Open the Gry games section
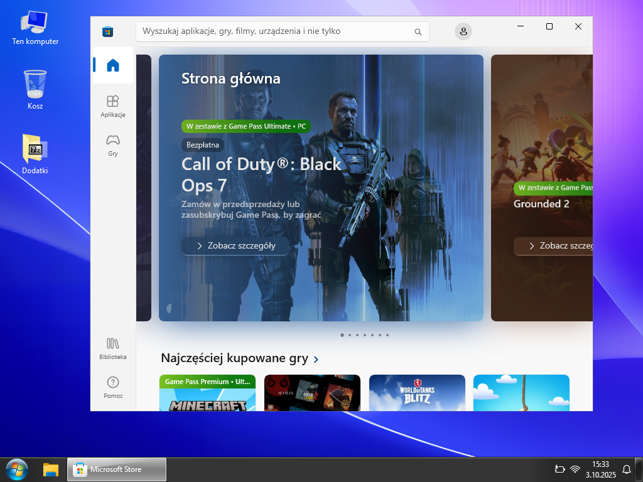 click(113, 144)
